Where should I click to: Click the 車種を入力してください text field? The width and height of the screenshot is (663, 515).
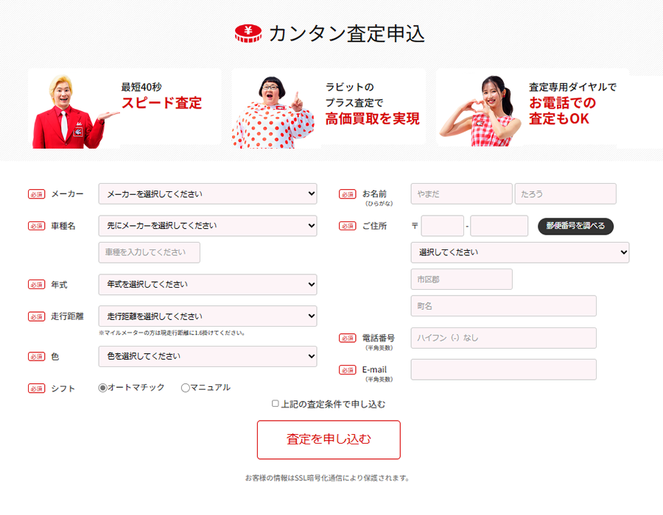coord(150,252)
